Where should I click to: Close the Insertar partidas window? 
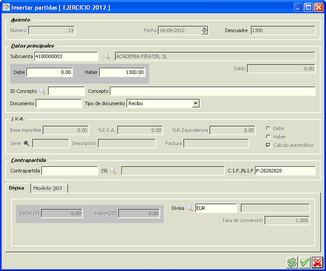pos(319,7)
